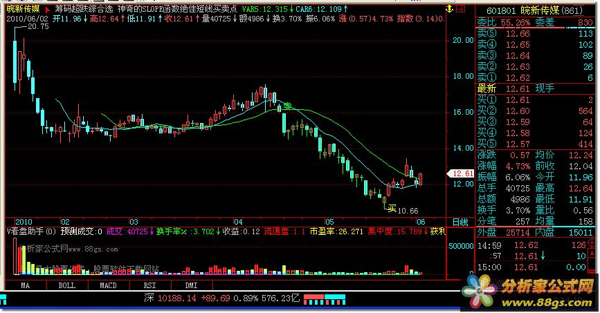
Task: Click the yellow anchor icon above the chart
Action: (x=451, y=8)
